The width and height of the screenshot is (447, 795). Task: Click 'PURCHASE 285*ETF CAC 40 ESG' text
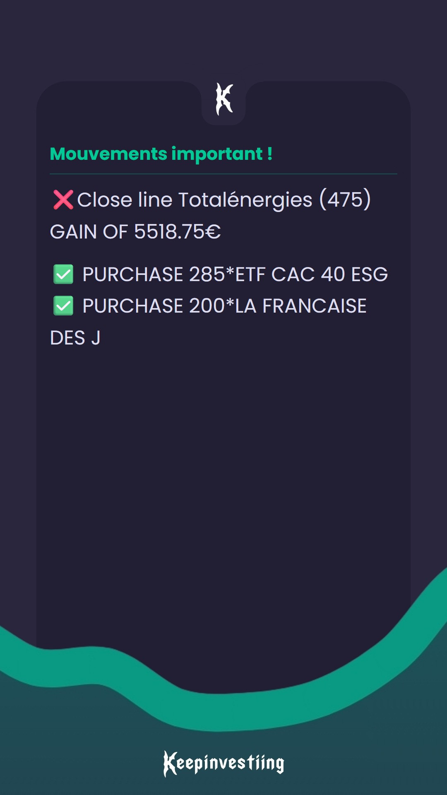(235, 274)
